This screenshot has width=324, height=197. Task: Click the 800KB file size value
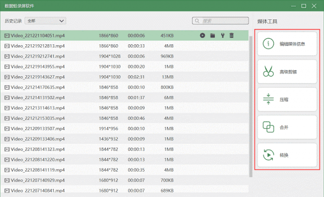pyautogui.click(x=167, y=87)
